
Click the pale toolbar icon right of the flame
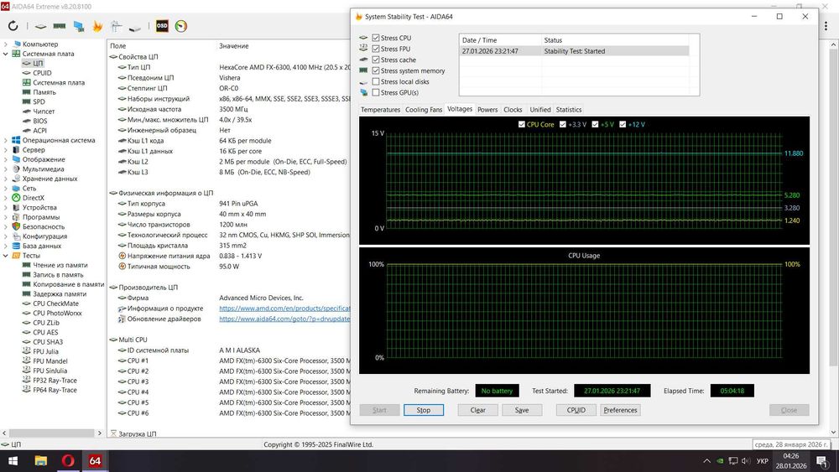[x=116, y=26]
